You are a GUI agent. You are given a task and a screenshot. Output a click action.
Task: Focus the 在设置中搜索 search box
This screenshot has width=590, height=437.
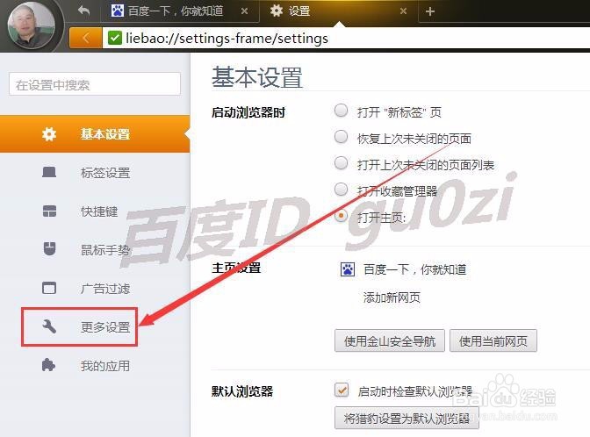coord(95,84)
